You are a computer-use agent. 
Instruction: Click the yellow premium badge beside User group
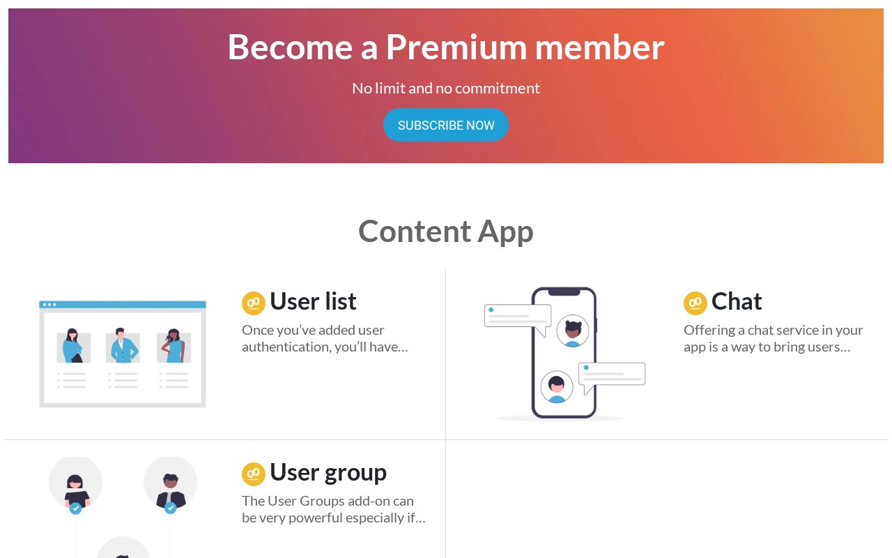pos(254,474)
